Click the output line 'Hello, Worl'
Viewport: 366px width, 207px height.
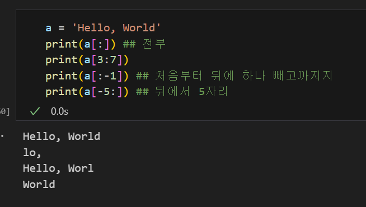pyautogui.click(x=58, y=168)
